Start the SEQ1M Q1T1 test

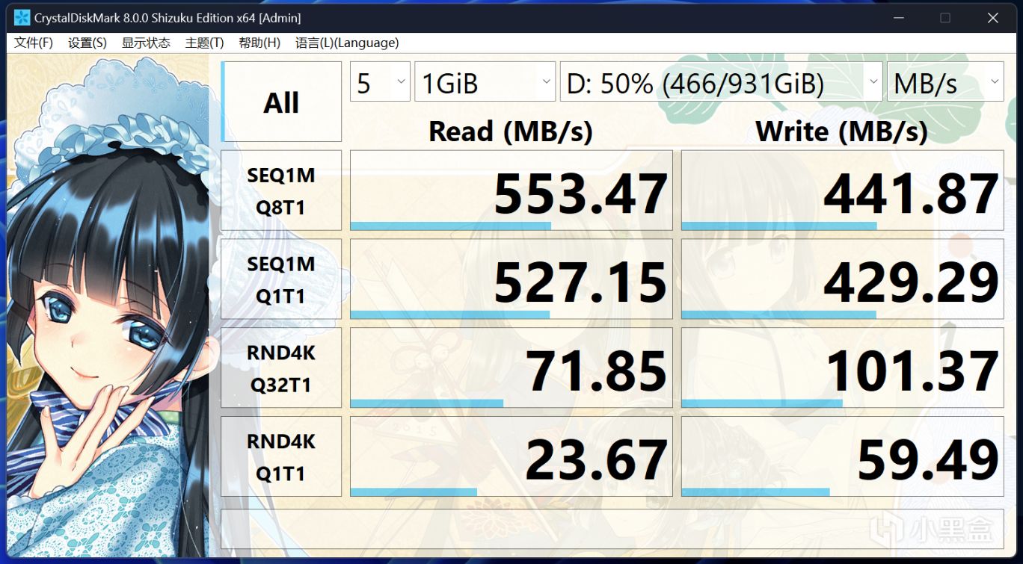pos(281,279)
